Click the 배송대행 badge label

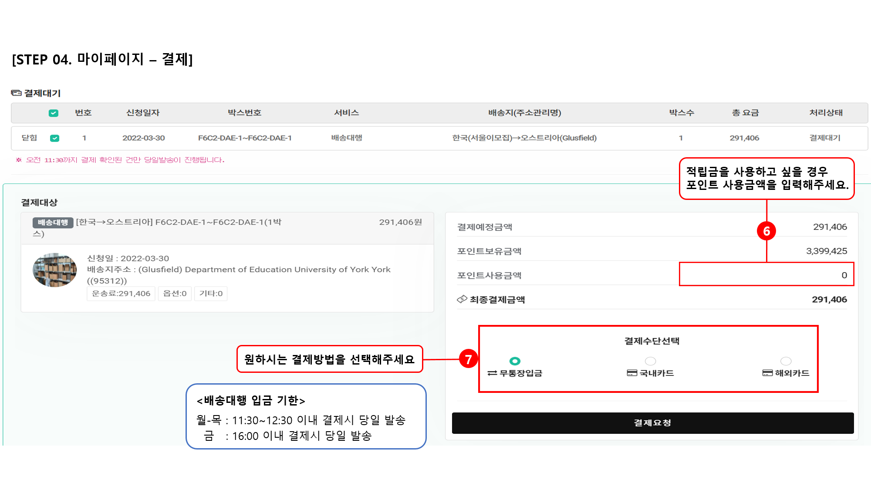[53, 223]
